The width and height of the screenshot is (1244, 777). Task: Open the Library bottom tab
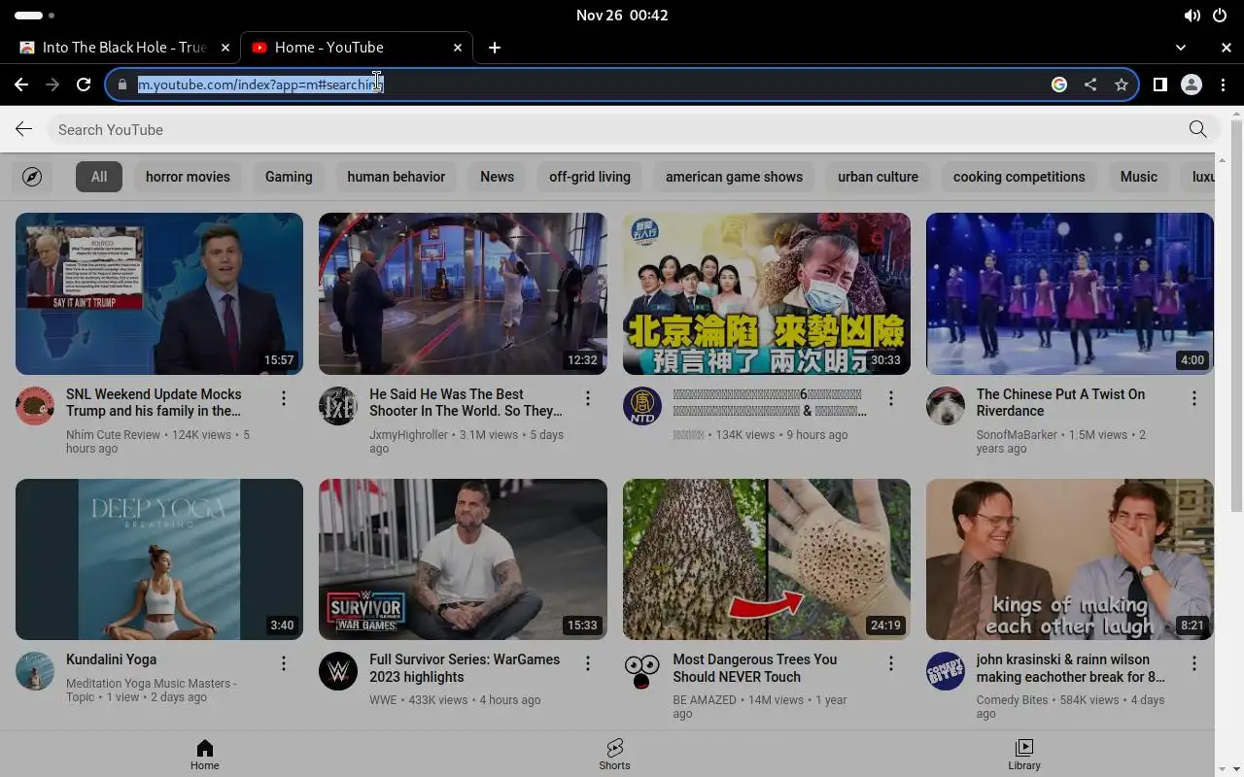(x=1024, y=755)
